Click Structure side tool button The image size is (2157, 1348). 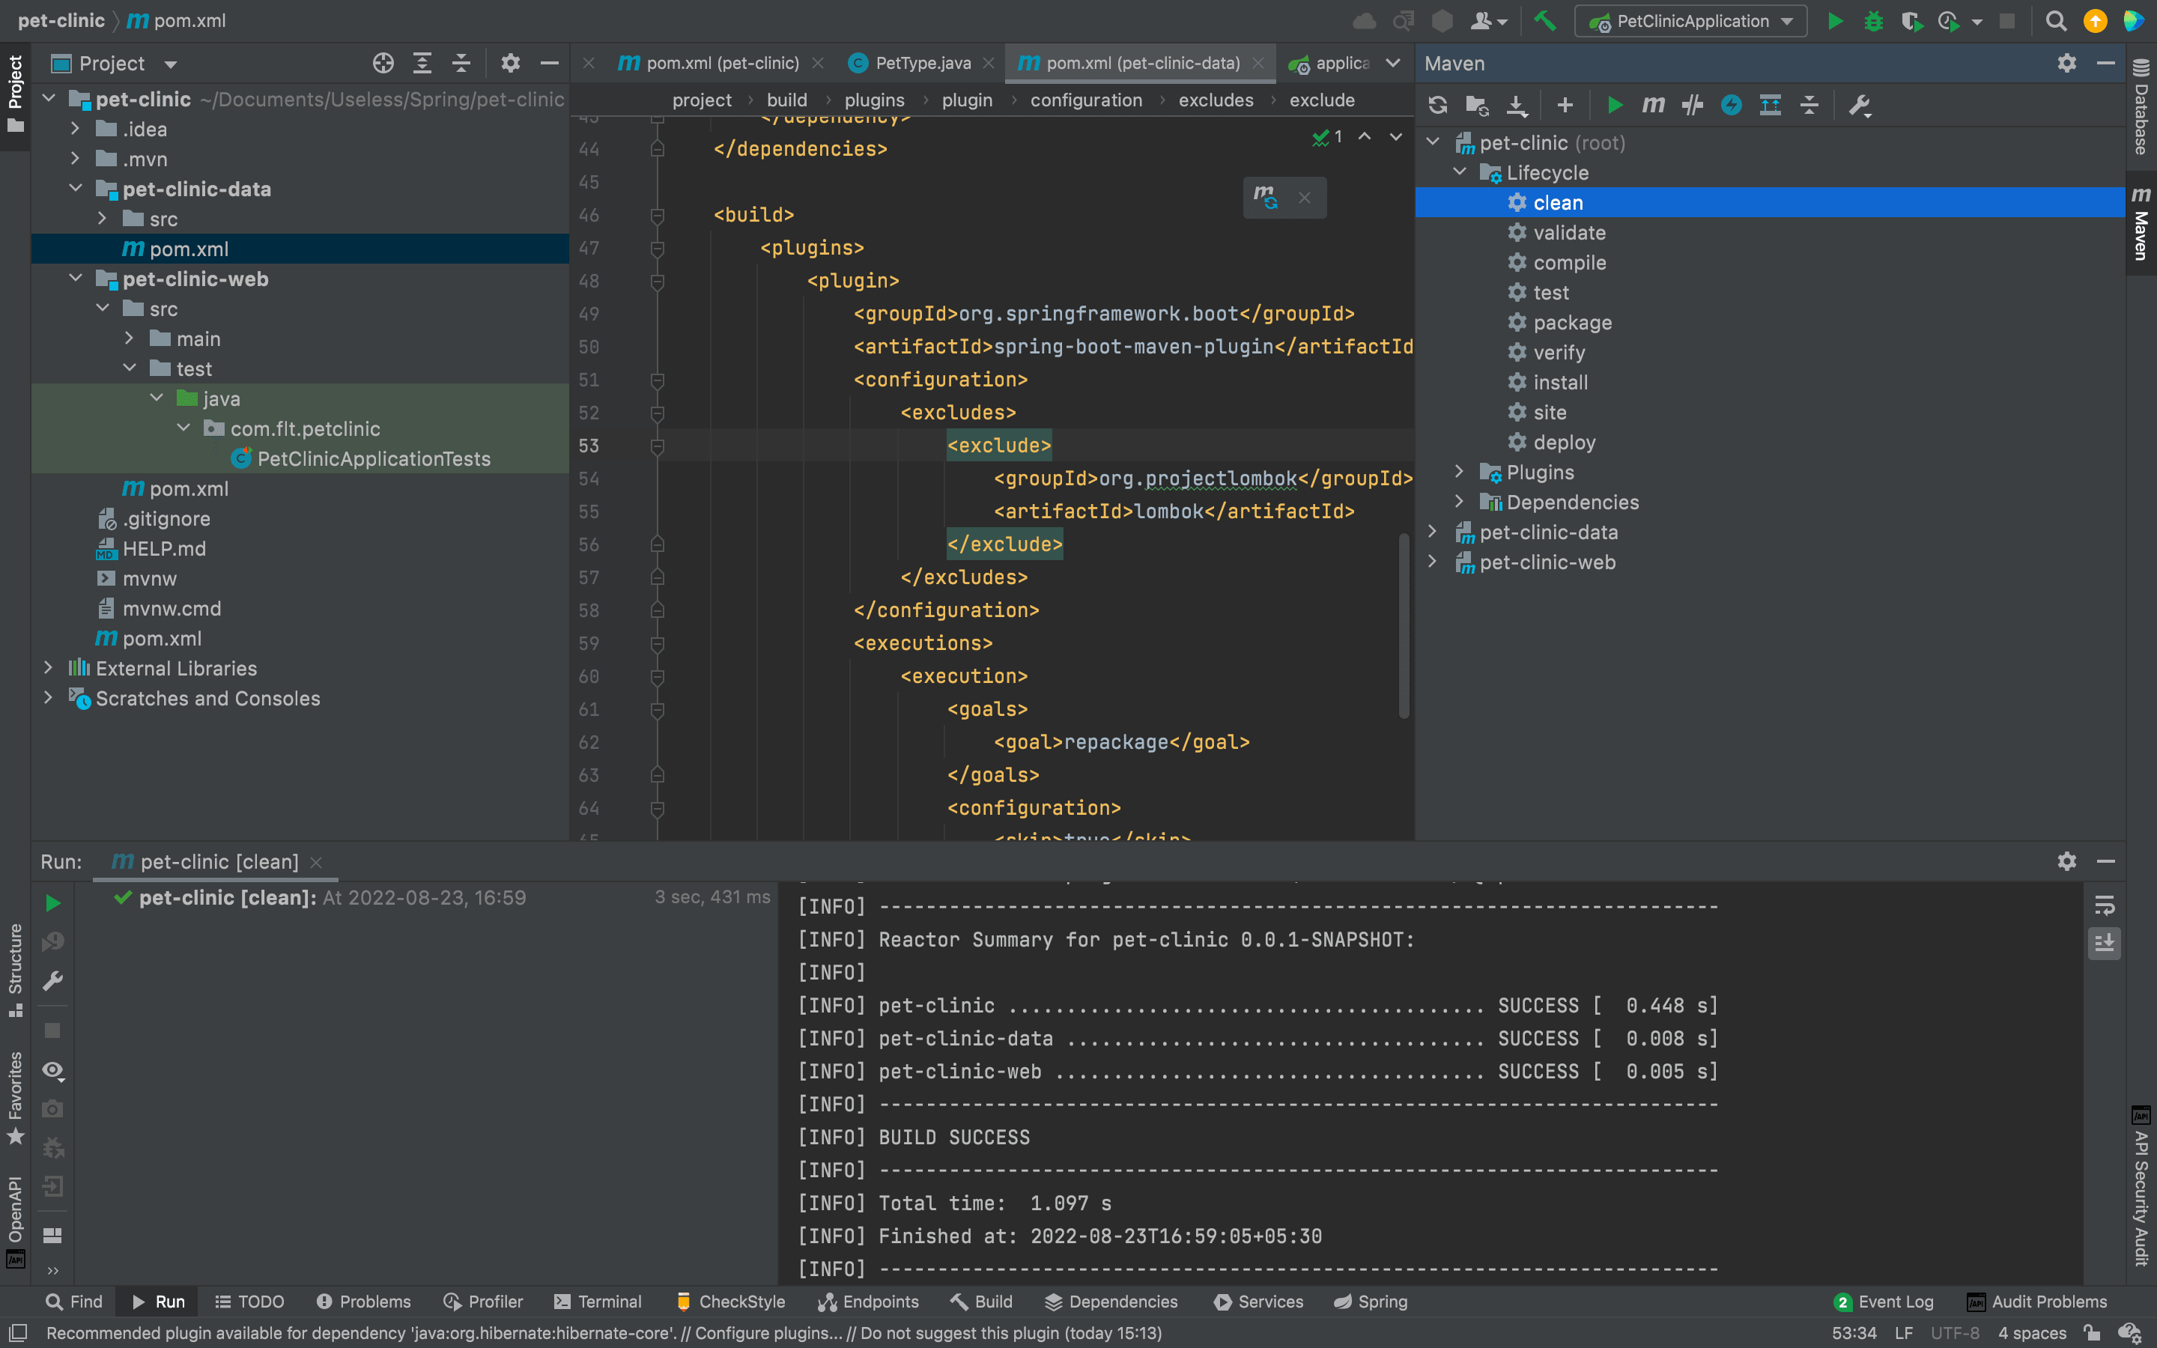15,970
